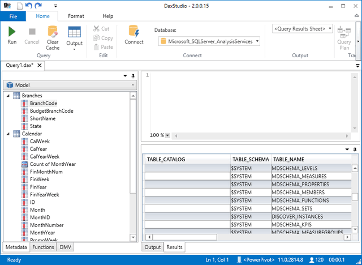The image size is (362, 265).
Task: Select the Results tab
Action: pos(174,247)
